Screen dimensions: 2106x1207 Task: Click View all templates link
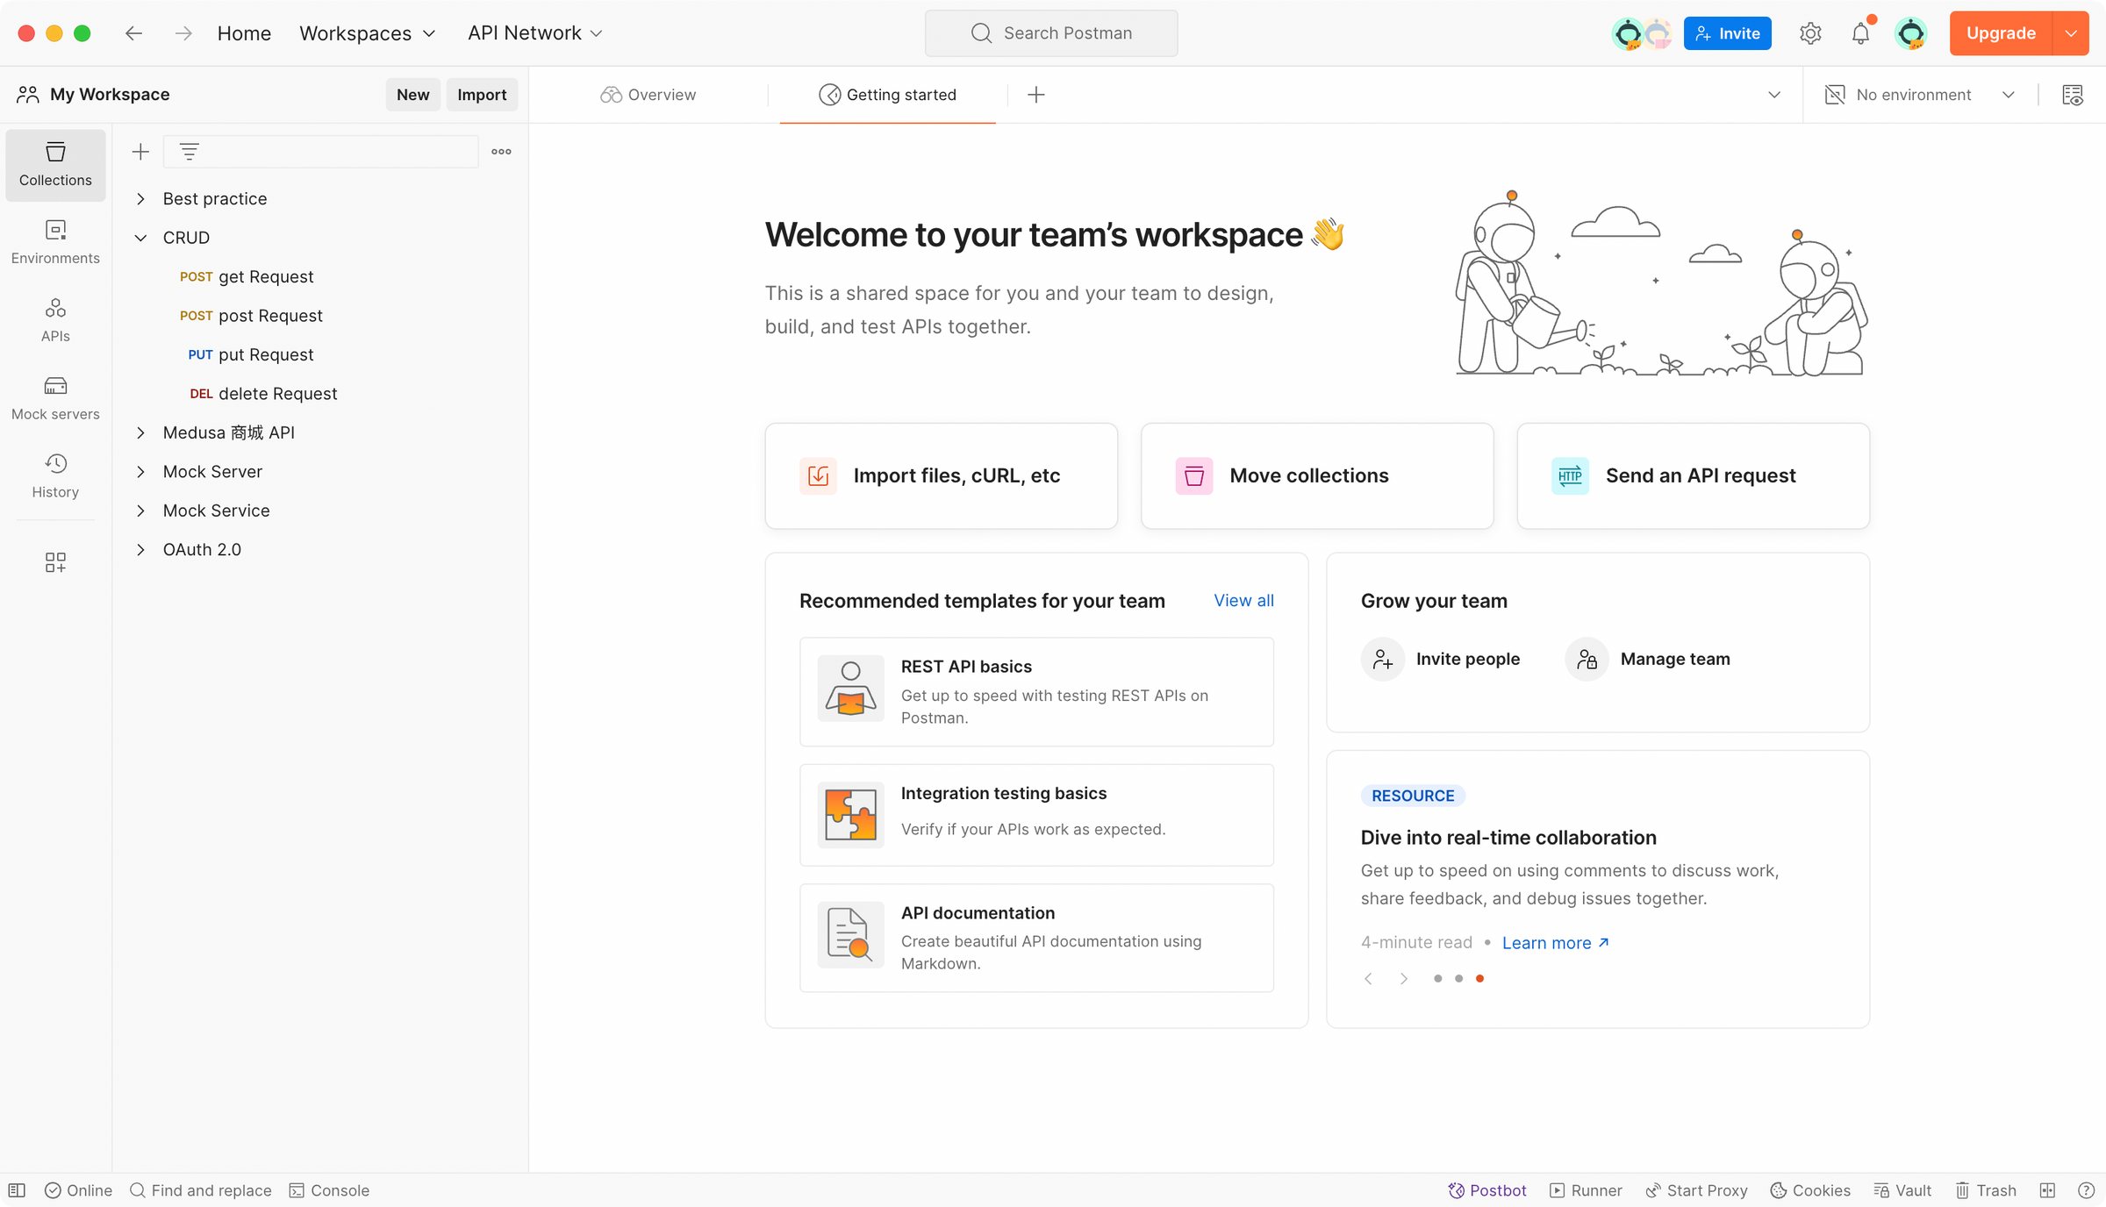click(1243, 601)
